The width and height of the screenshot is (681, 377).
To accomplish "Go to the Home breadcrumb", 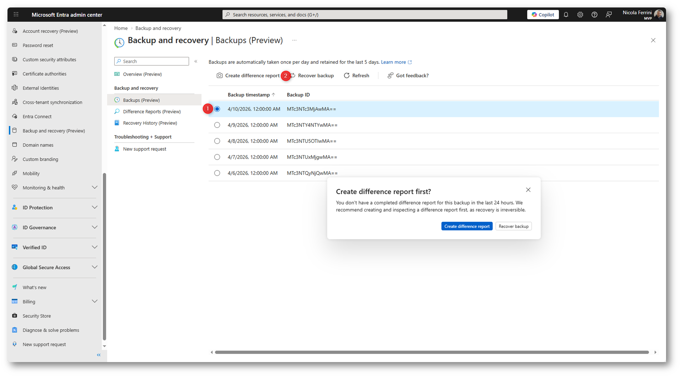I will tap(121, 28).
